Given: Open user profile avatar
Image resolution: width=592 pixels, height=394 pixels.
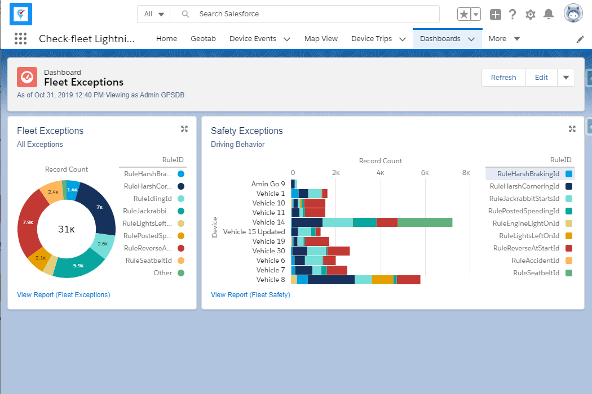Looking at the screenshot, I should [x=573, y=14].
